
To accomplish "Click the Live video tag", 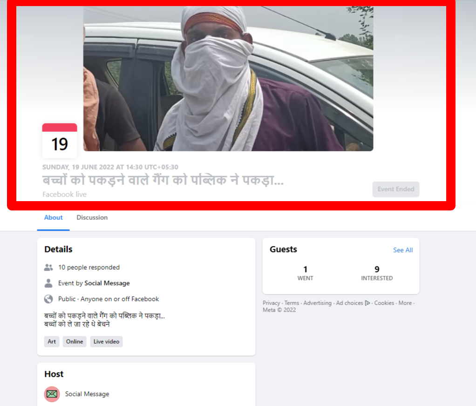I will [x=106, y=342].
